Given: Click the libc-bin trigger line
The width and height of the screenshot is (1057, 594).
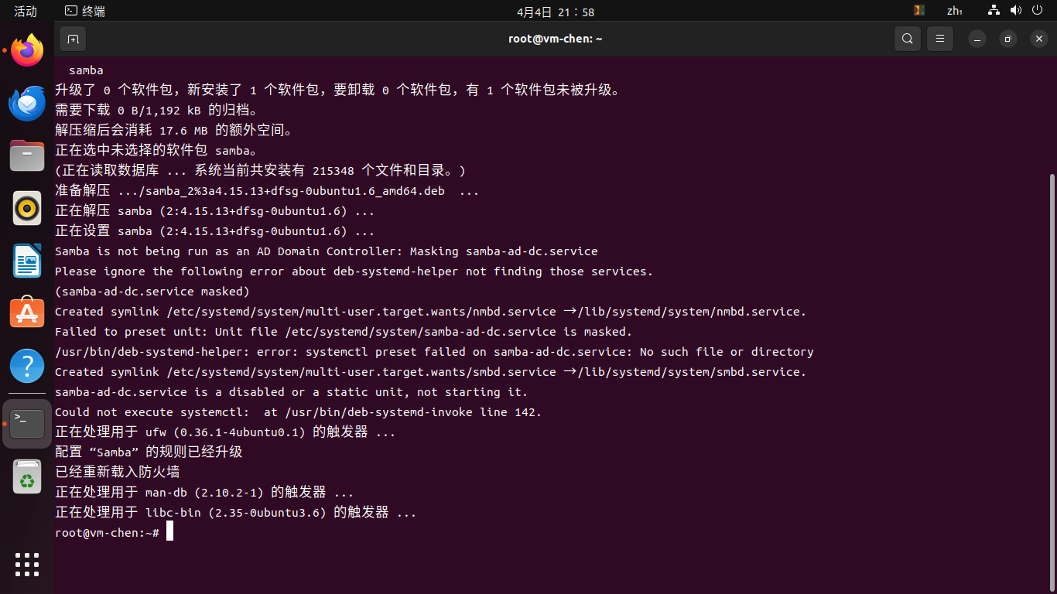Looking at the screenshot, I should coord(236,512).
